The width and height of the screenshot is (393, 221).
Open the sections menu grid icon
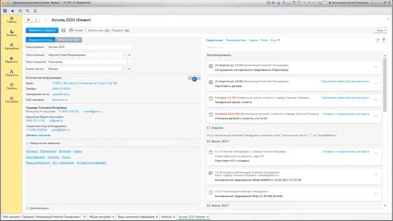(x=5, y=11)
